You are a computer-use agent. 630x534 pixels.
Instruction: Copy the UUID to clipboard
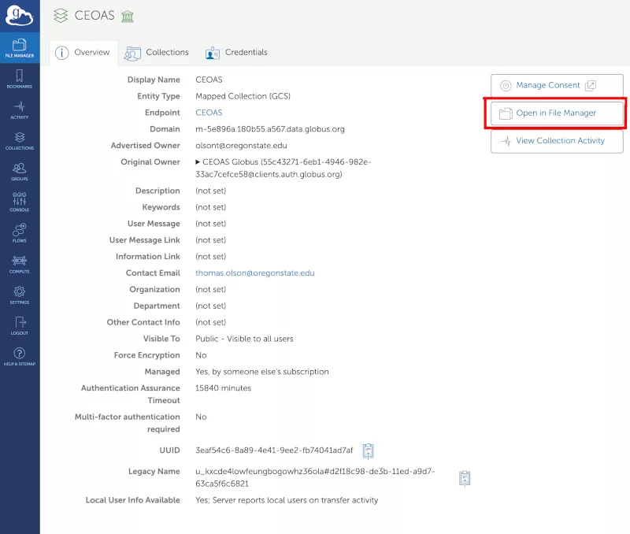click(x=368, y=451)
